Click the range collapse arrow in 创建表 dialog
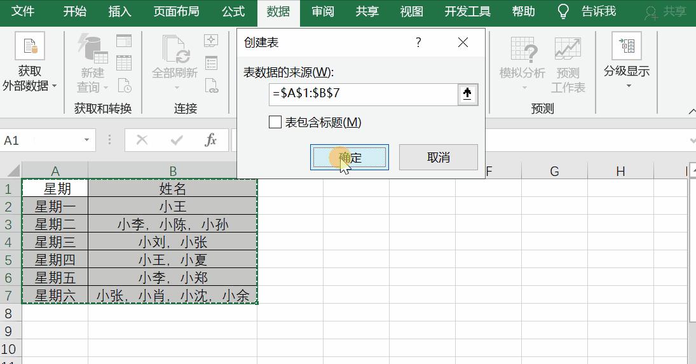 (467, 94)
